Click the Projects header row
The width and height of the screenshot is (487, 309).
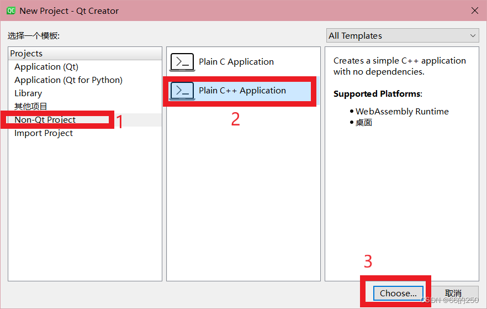coord(85,54)
